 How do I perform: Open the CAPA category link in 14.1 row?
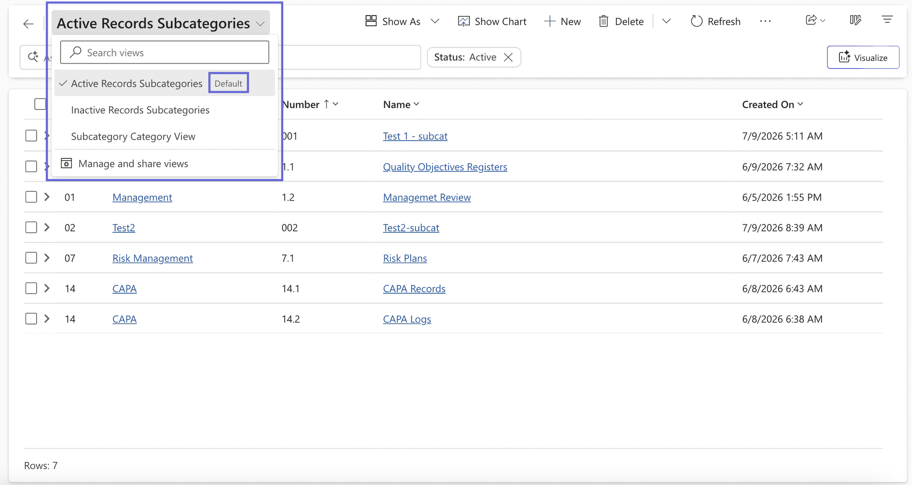click(124, 289)
